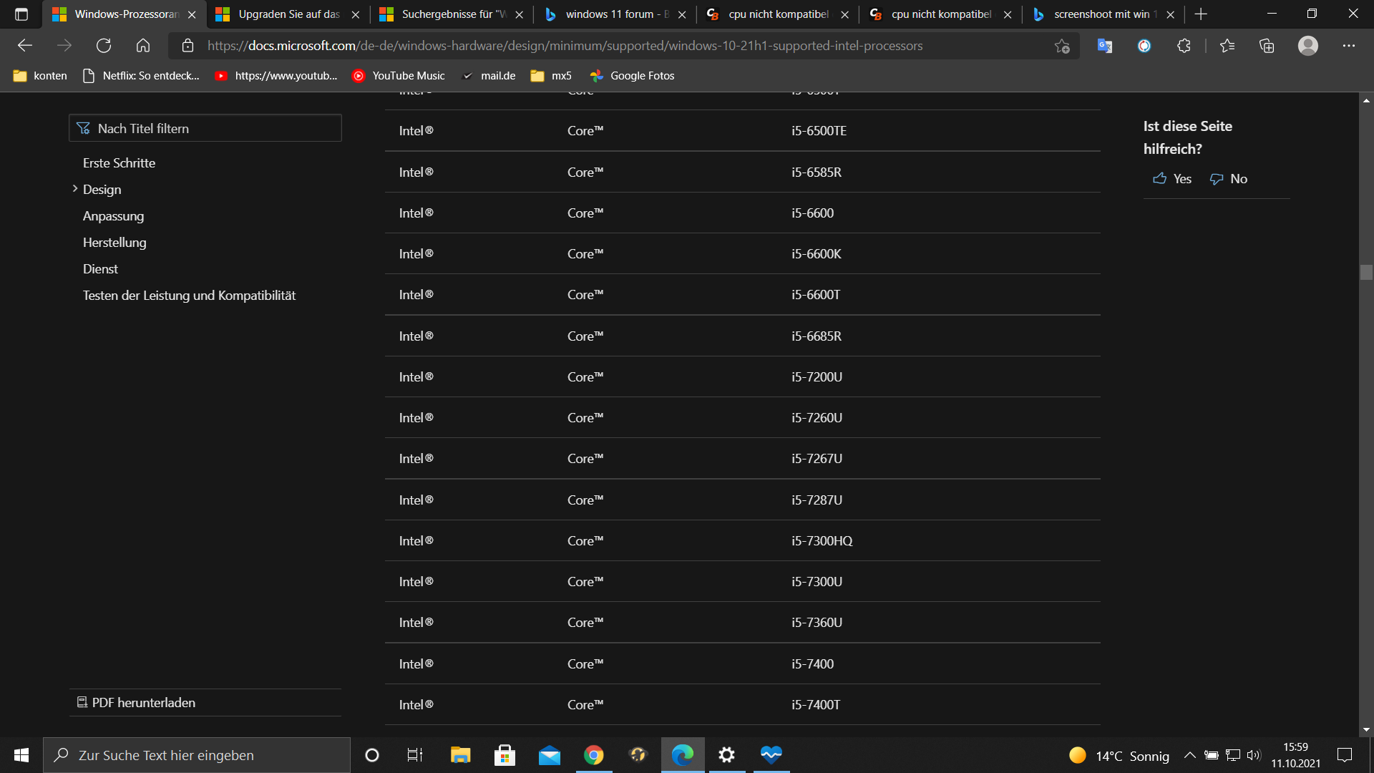Vote No for page helpfulness
The image size is (1374, 773).
[1228, 179]
